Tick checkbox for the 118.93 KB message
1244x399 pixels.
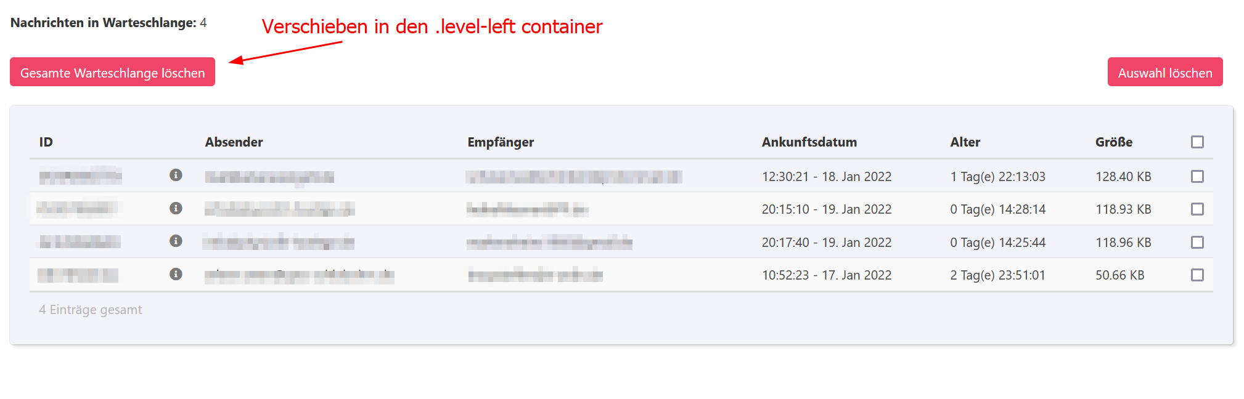pyautogui.click(x=1197, y=209)
